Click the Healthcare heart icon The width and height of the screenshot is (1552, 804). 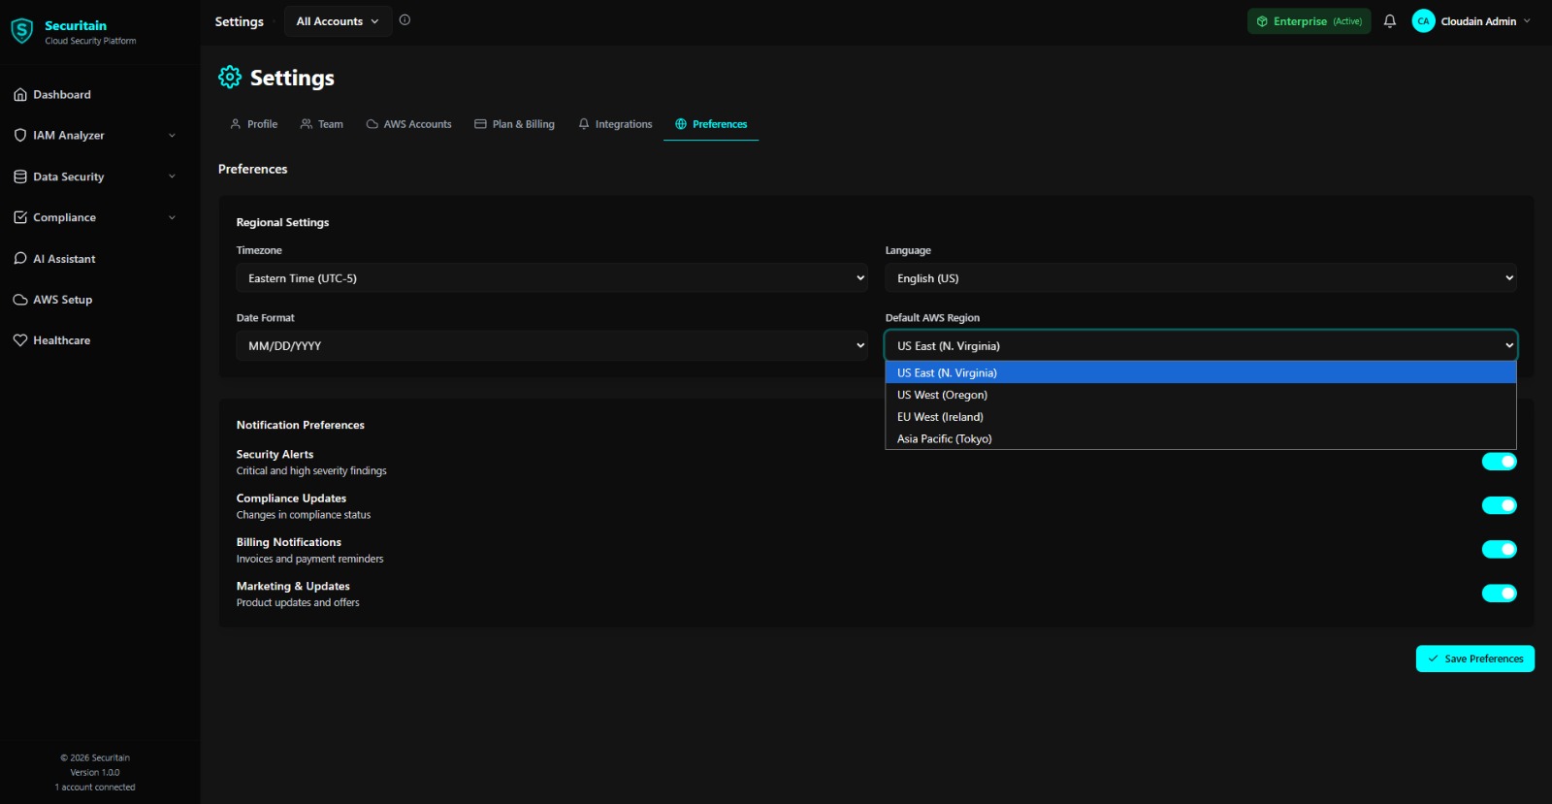pos(20,340)
